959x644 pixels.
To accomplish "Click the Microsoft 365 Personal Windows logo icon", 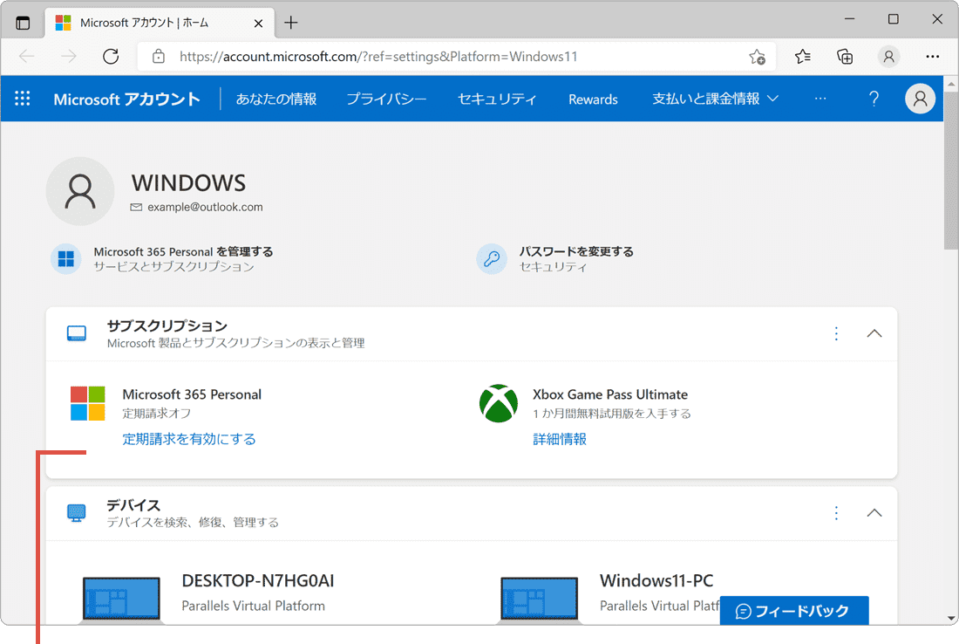I will [x=86, y=403].
